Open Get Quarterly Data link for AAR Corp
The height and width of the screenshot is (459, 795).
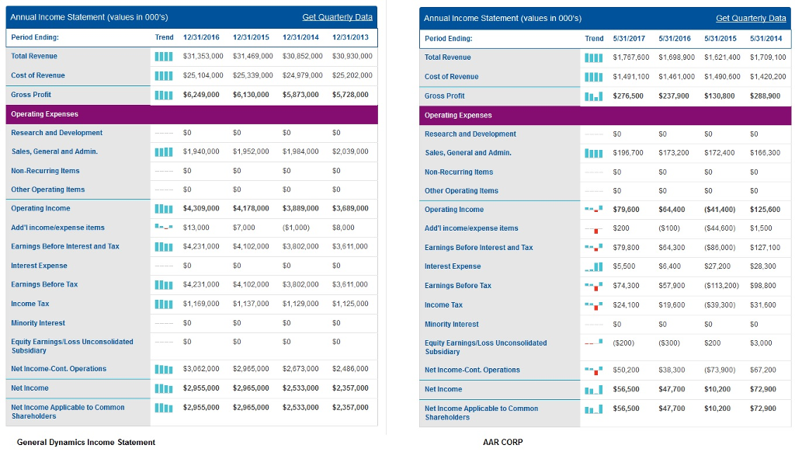pyautogui.click(x=751, y=18)
